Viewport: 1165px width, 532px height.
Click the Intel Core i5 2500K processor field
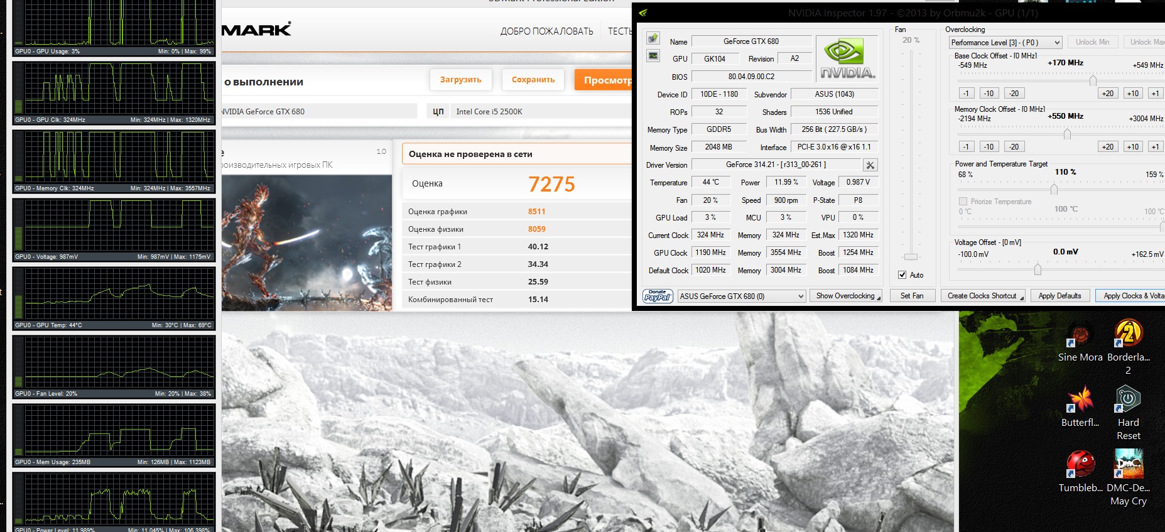(x=541, y=112)
